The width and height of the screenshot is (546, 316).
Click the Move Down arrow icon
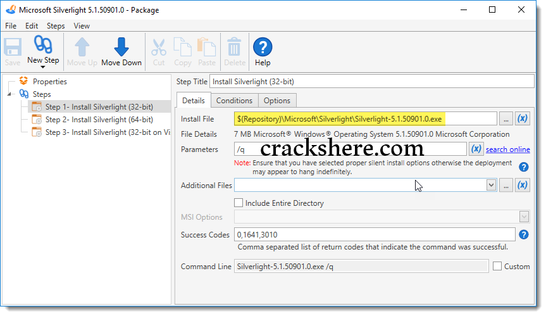click(121, 47)
